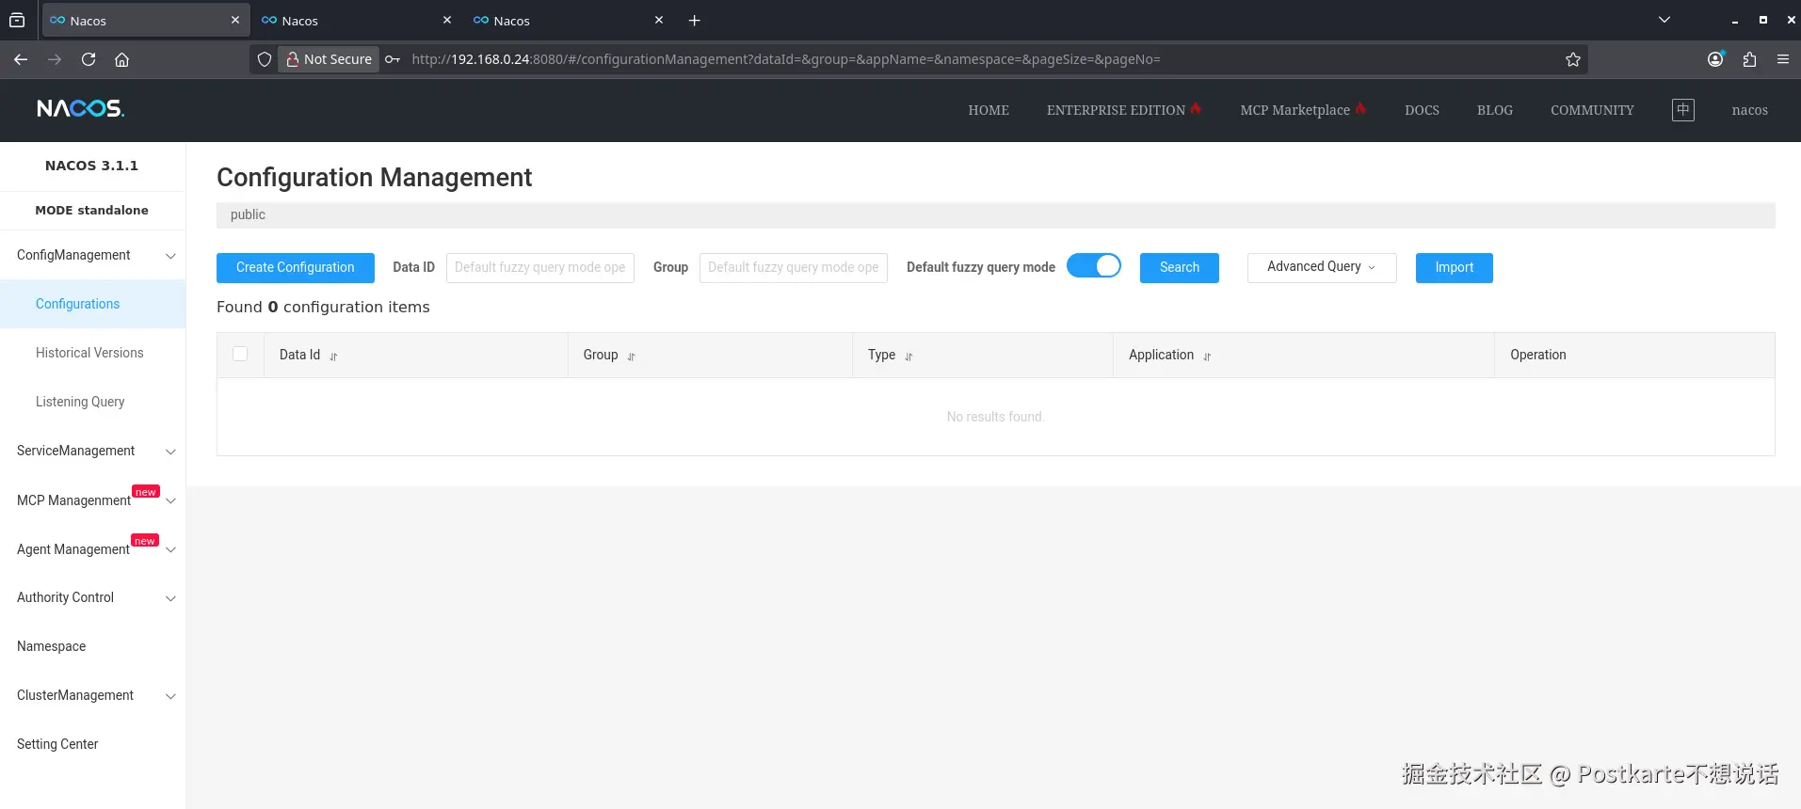Sort table by Application column

tap(1207, 357)
